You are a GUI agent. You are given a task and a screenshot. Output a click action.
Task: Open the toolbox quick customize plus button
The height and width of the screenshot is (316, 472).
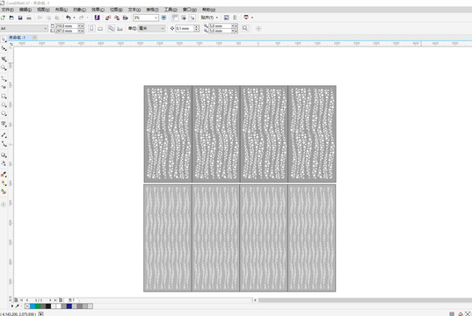(4, 205)
